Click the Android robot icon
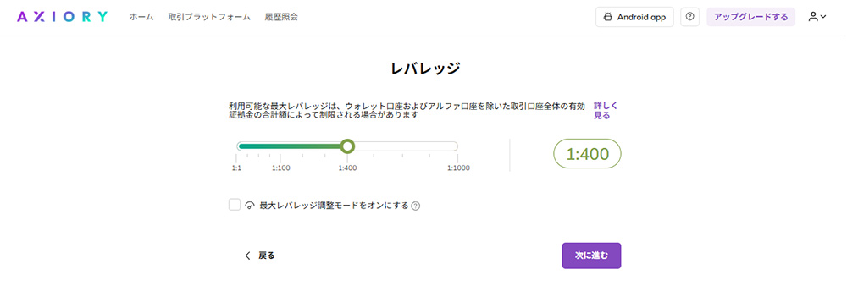 pos(607,17)
